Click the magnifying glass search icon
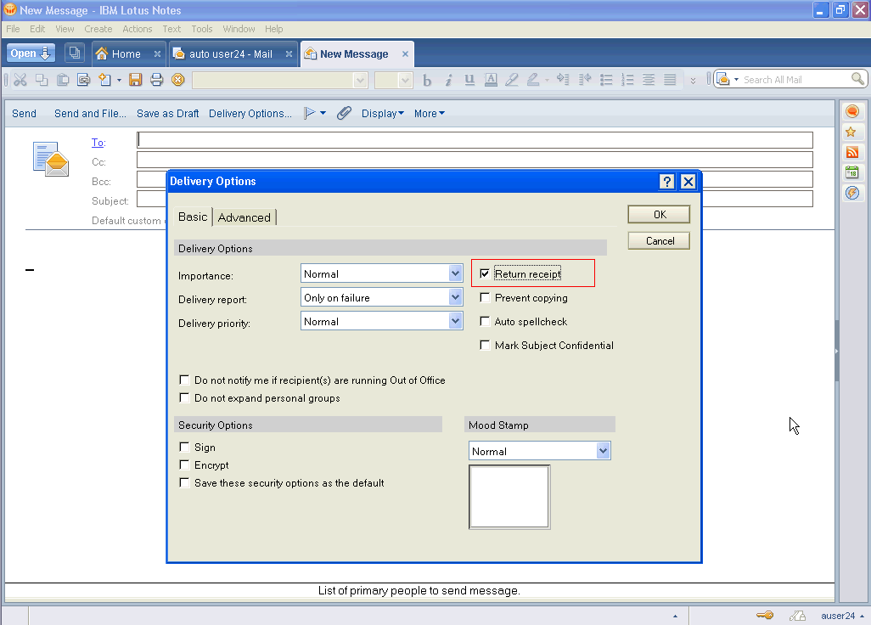The width and height of the screenshot is (871, 625). (857, 79)
